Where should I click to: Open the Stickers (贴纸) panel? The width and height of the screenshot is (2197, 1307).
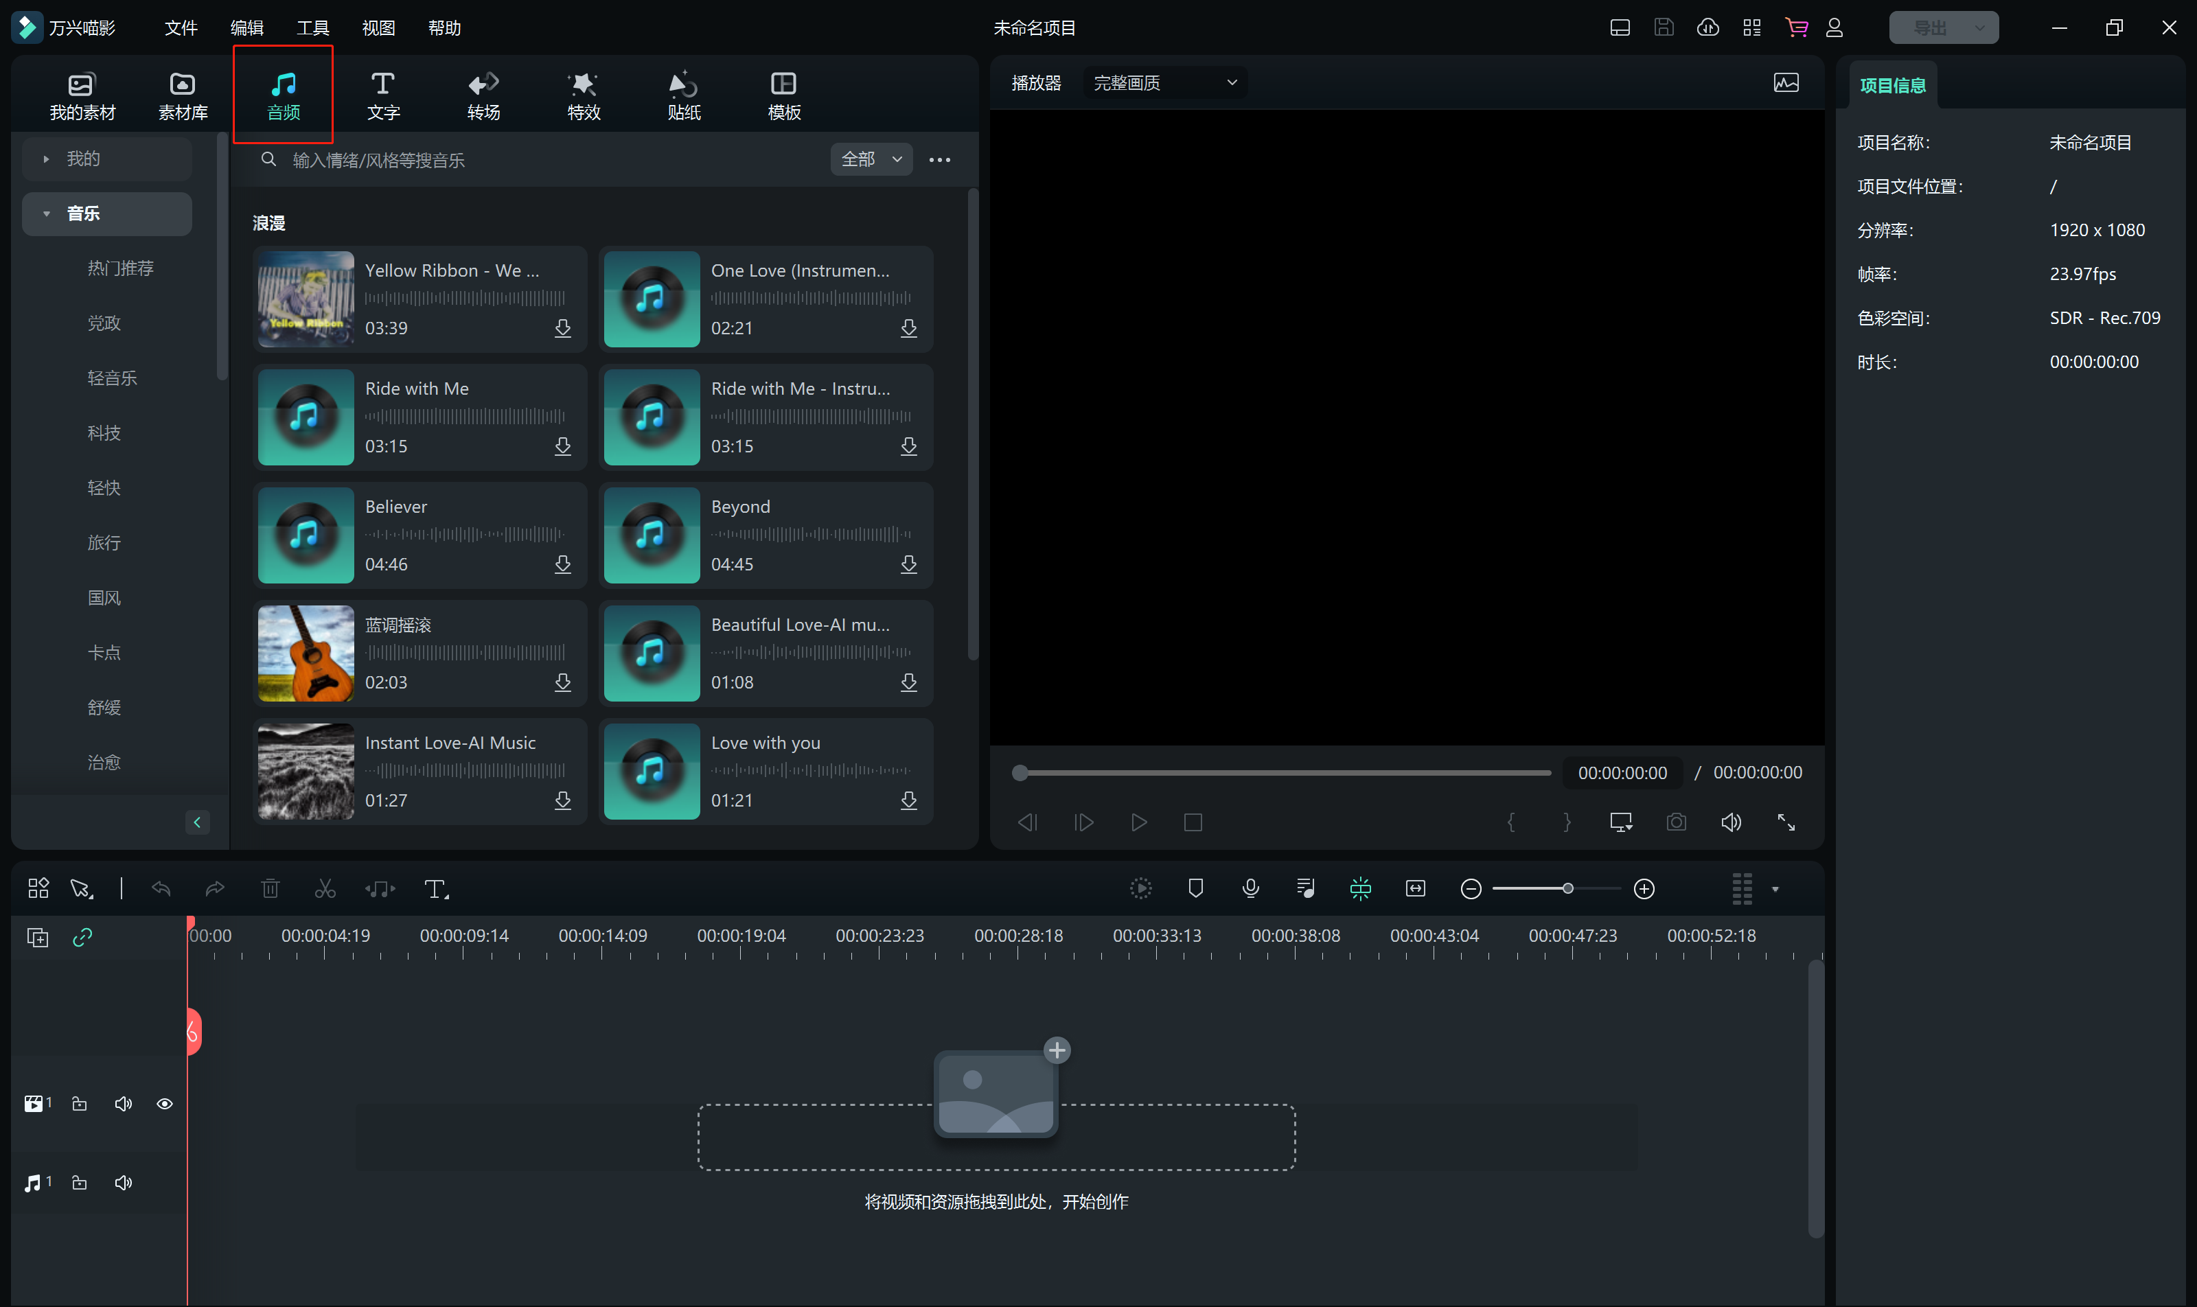pyautogui.click(x=684, y=95)
